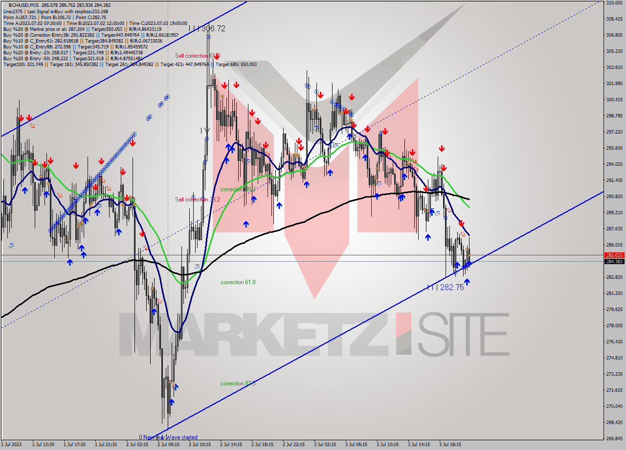Click 294.025 on the price axis

pyautogui.click(x=614, y=164)
